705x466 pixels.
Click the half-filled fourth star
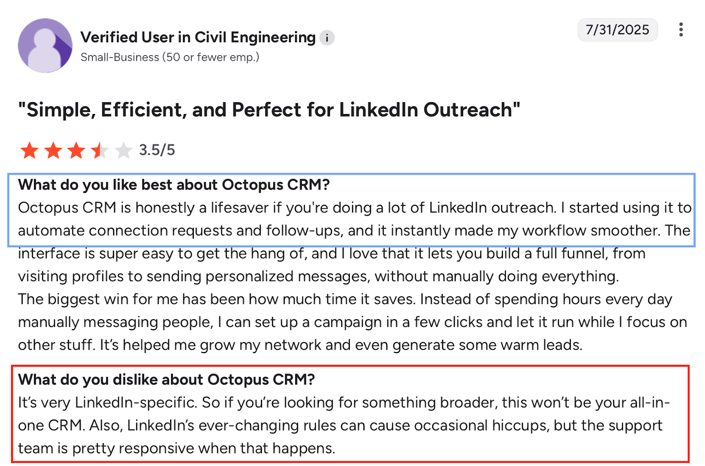pyautogui.click(x=100, y=150)
